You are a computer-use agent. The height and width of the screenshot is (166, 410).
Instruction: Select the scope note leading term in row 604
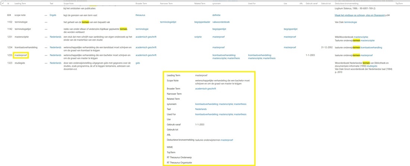20,15
